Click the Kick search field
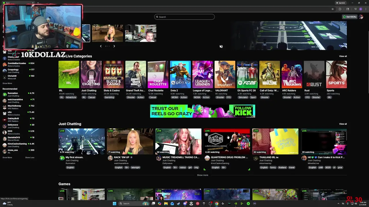The width and height of the screenshot is (369, 207). coord(184,17)
